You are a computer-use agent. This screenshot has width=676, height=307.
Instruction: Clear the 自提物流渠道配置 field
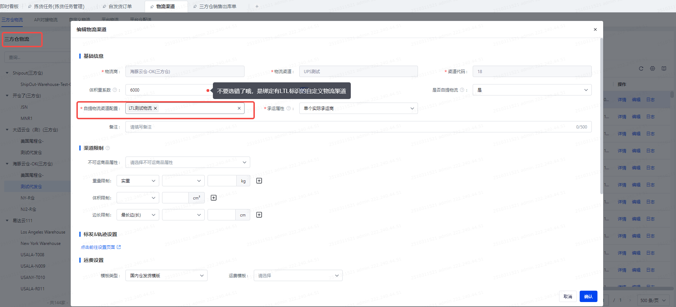[239, 108]
